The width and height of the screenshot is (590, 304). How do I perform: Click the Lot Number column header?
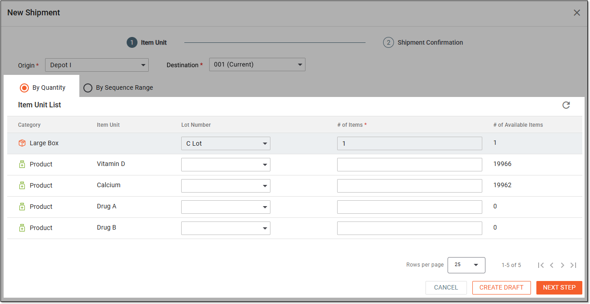[x=196, y=125]
